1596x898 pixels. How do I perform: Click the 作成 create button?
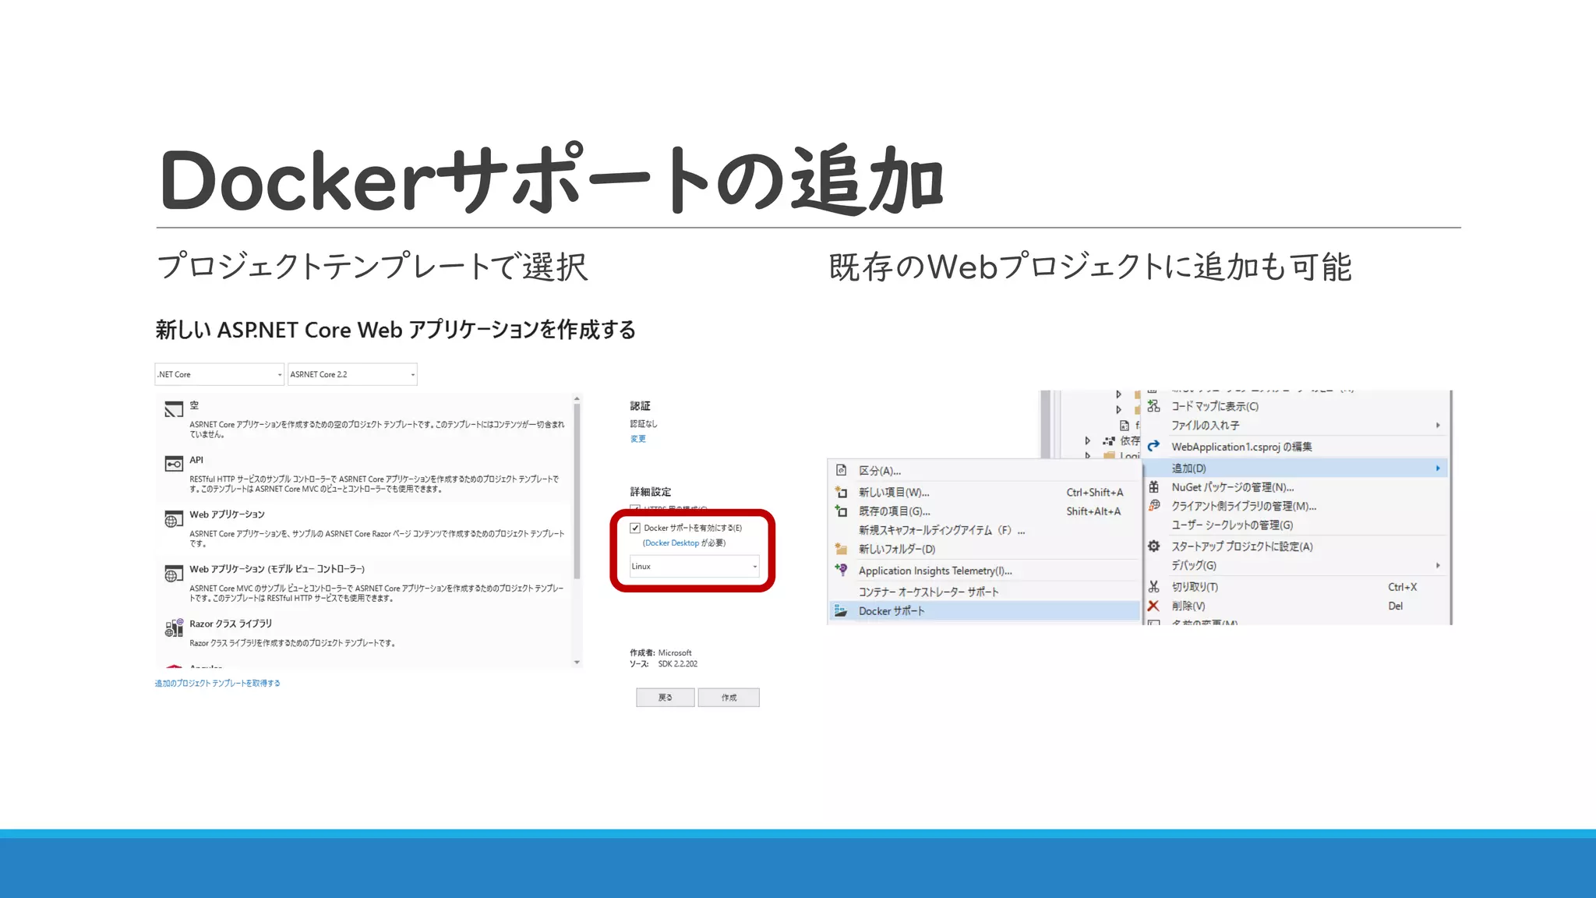[729, 697]
